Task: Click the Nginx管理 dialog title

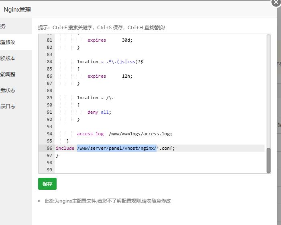Action: click(17, 10)
